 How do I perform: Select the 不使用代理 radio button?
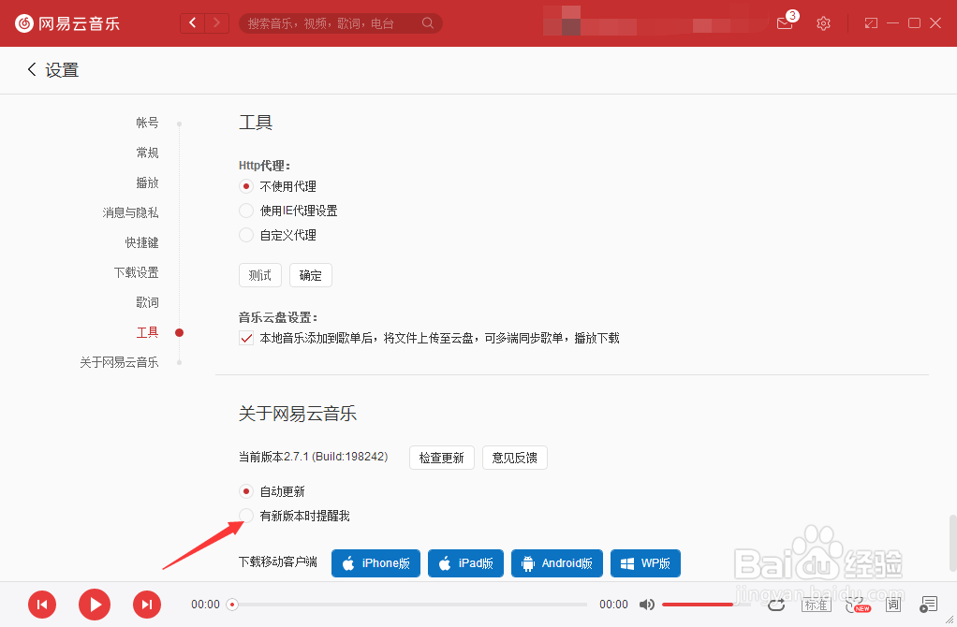pyautogui.click(x=246, y=186)
